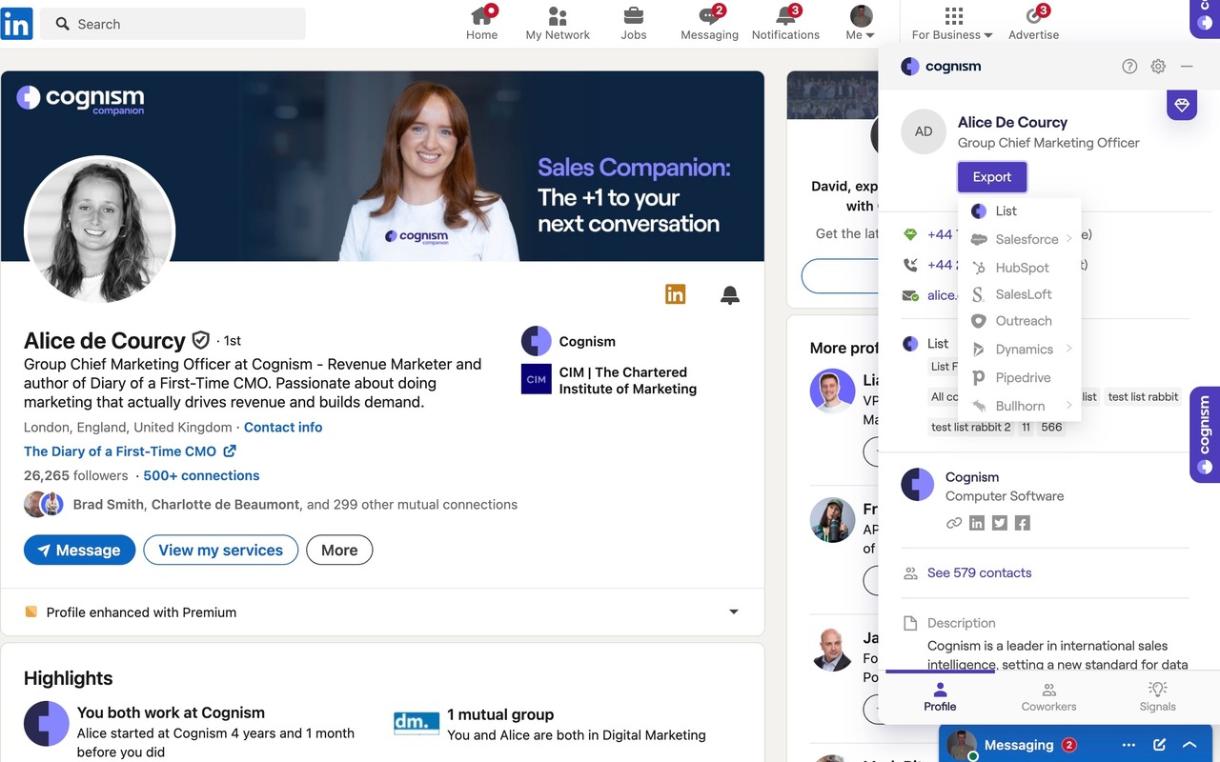Image resolution: width=1220 pixels, height=762 pixels.
Task: Open Cognism's Twitter page icon
Action: [999, 522]
